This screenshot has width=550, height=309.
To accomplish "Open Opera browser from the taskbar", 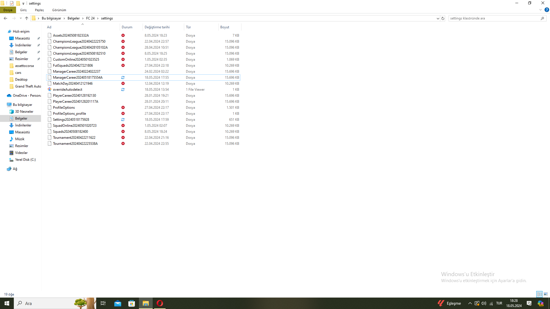I will [160, 303].
